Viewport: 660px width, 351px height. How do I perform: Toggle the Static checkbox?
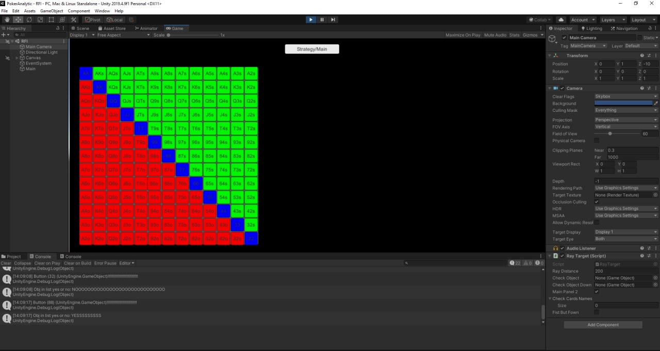[x=640, y=38]
